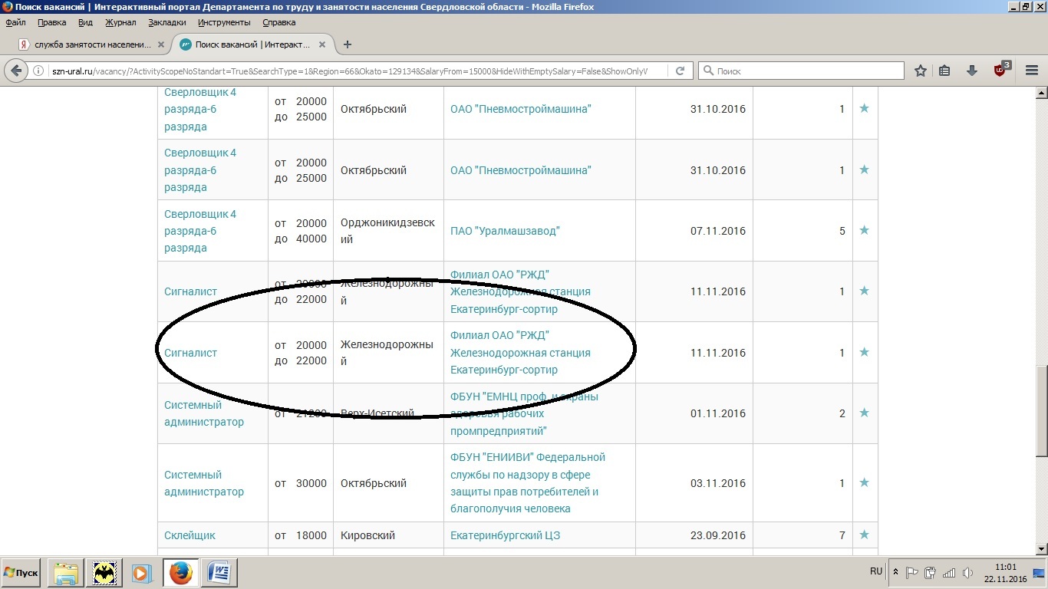Open the Windows Пуск start button

pyautogui.click(x=21, y=573)
